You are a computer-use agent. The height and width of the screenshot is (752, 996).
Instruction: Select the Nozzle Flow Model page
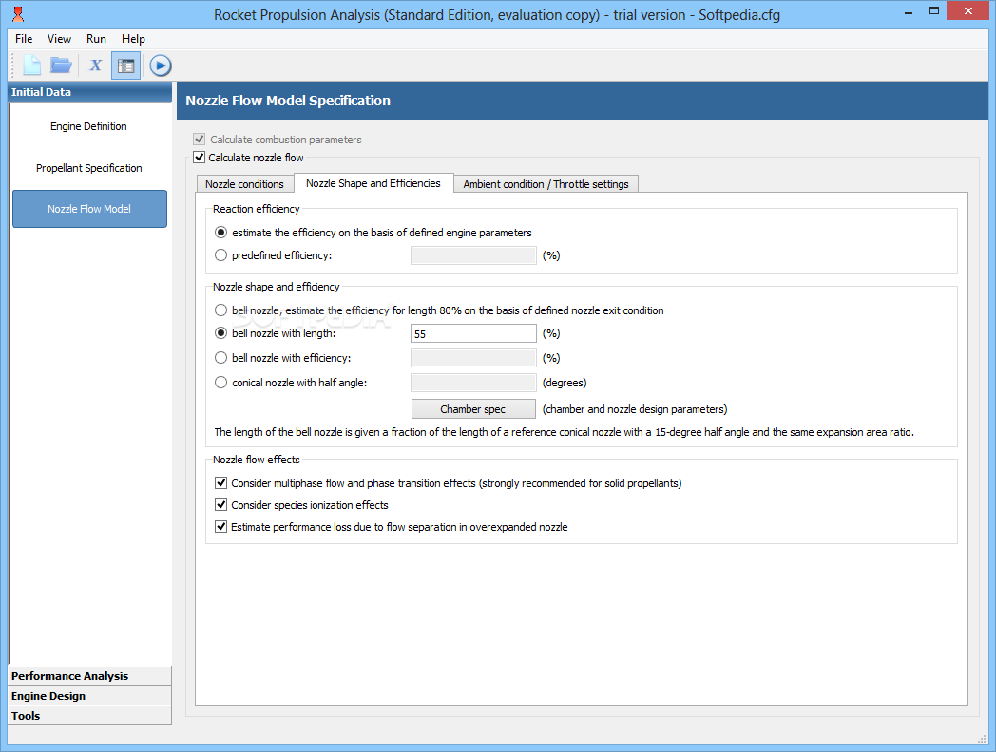(x=89, y=209)
